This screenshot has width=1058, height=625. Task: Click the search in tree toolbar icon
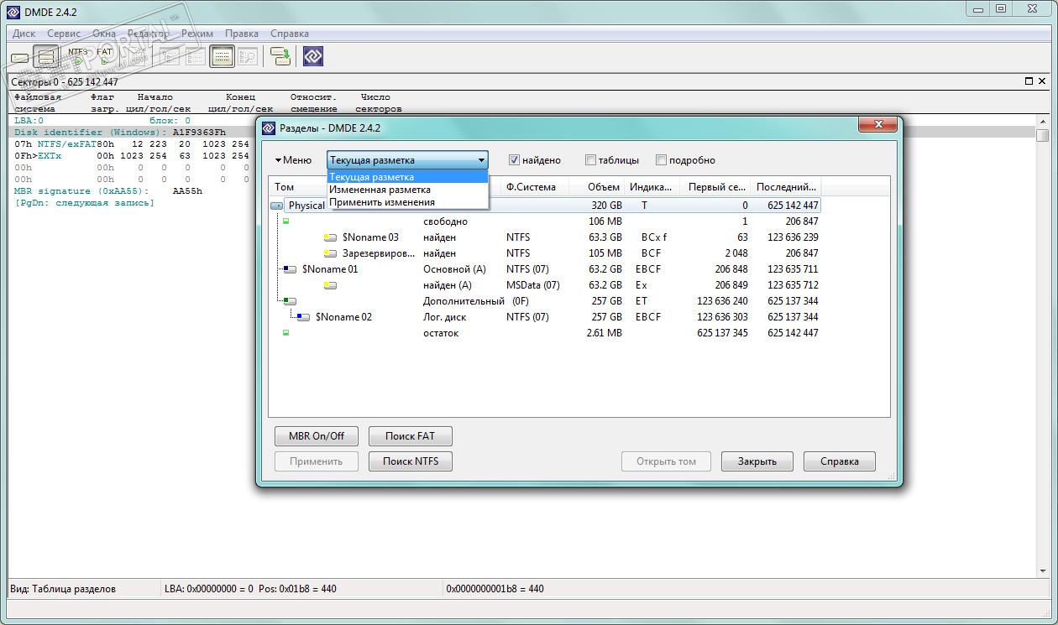248,57
